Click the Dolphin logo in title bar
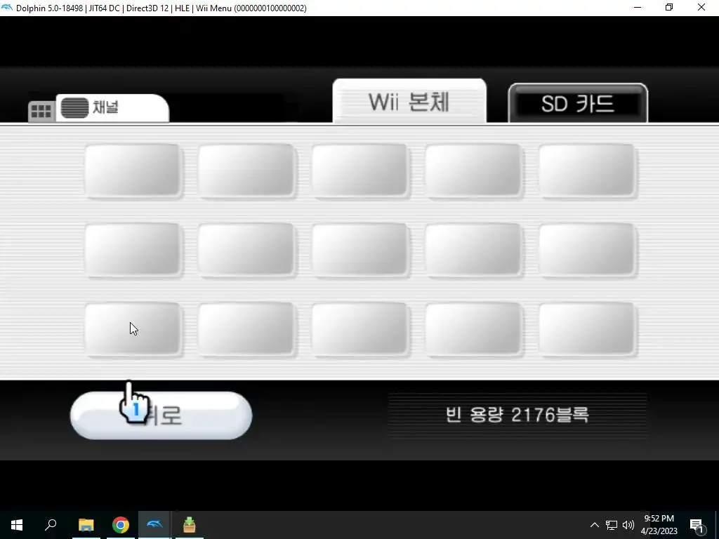Viewport: 719px width, 539px height. point(7,8)
